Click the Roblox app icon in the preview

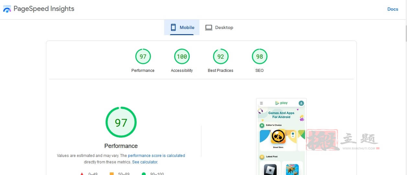pos(270,170)
